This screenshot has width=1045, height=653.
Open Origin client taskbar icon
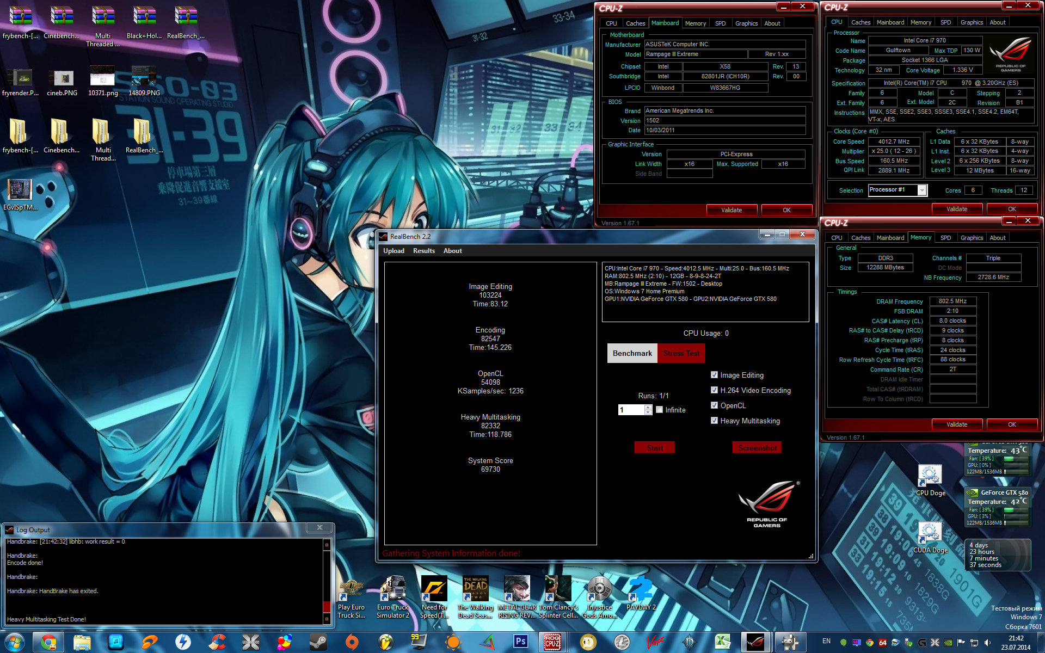tap(352, 643)
